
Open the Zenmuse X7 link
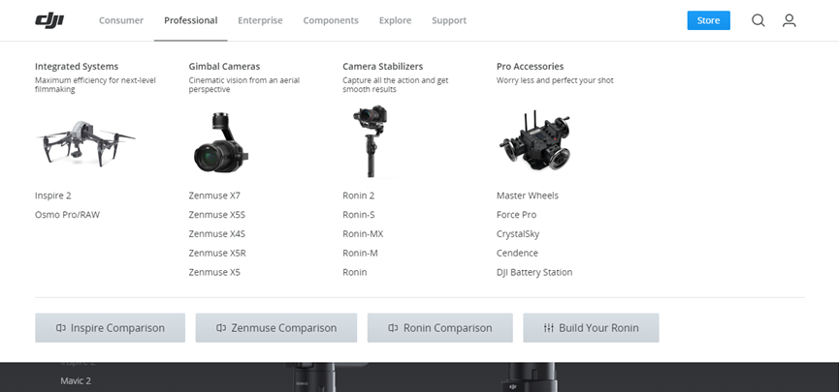tap(213, 196)
